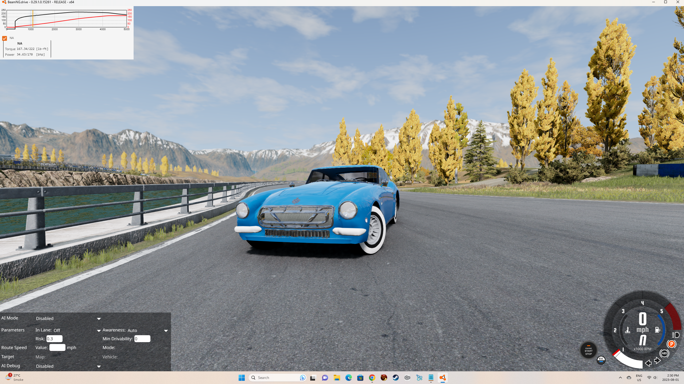Click the ENG US language indicator
684x384 pixels.
click(639, 378)
